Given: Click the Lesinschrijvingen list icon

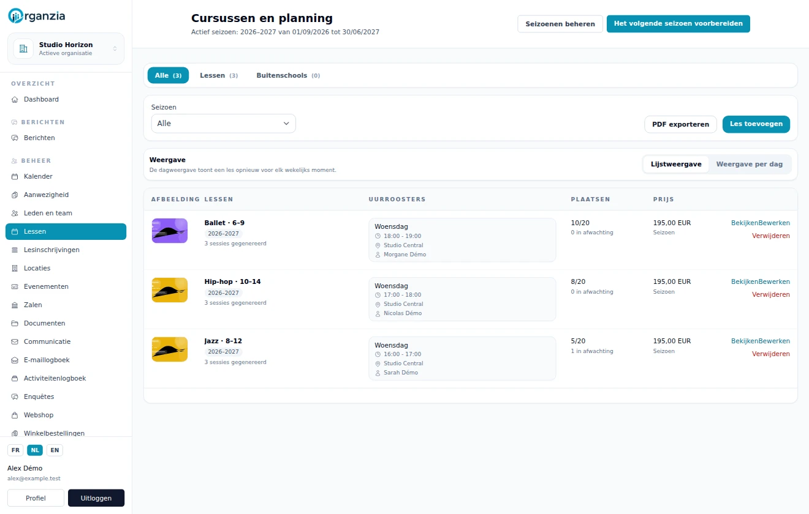Looking at the screenshot, I should click(x=15, y=250).
